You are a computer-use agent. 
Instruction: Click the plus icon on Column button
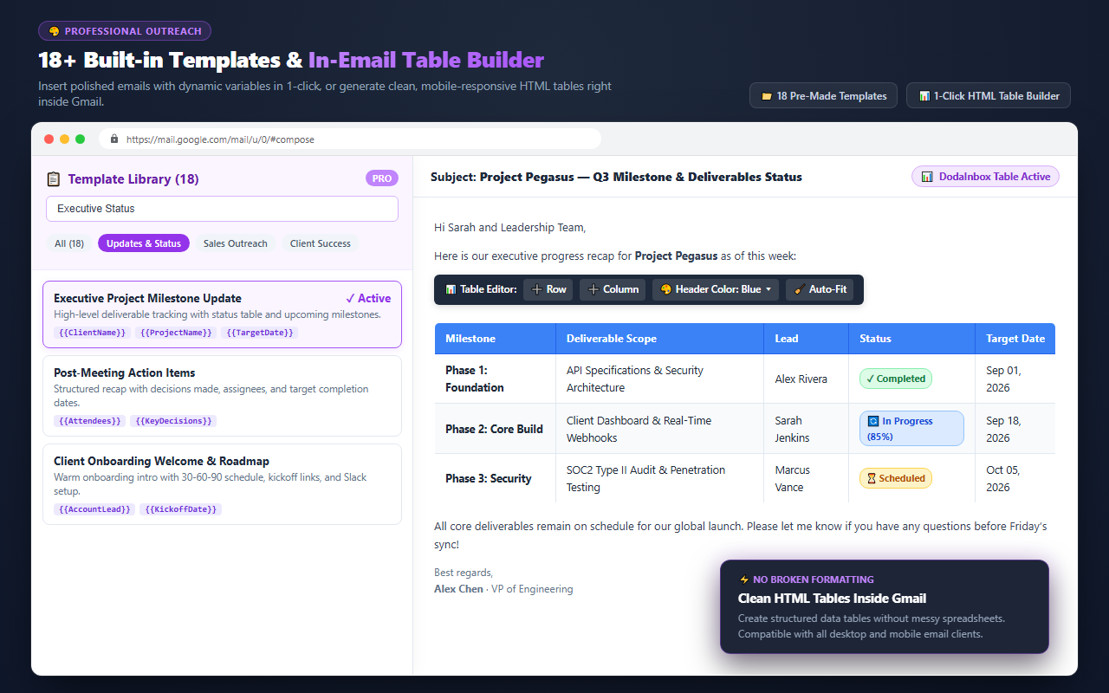[593, 289]
